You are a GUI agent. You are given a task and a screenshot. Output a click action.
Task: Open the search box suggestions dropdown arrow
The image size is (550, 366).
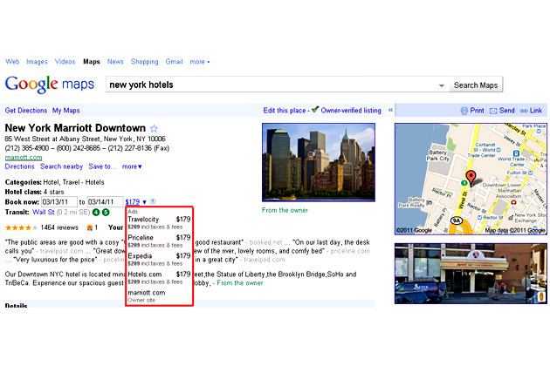point(442,85)
